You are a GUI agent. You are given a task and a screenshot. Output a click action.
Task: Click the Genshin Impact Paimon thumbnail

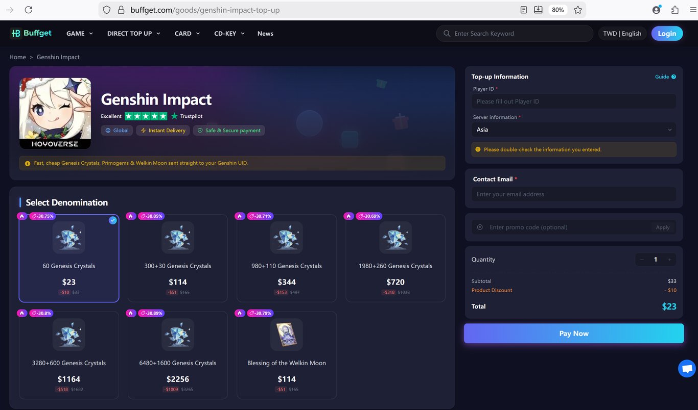(55, 114)
